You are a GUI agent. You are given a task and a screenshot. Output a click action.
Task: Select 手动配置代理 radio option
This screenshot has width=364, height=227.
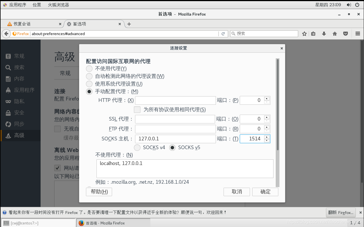tap(89, 91)
